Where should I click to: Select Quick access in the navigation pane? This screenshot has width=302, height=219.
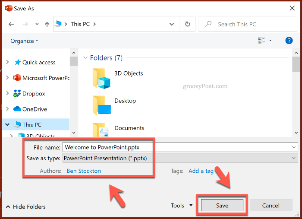39,62
